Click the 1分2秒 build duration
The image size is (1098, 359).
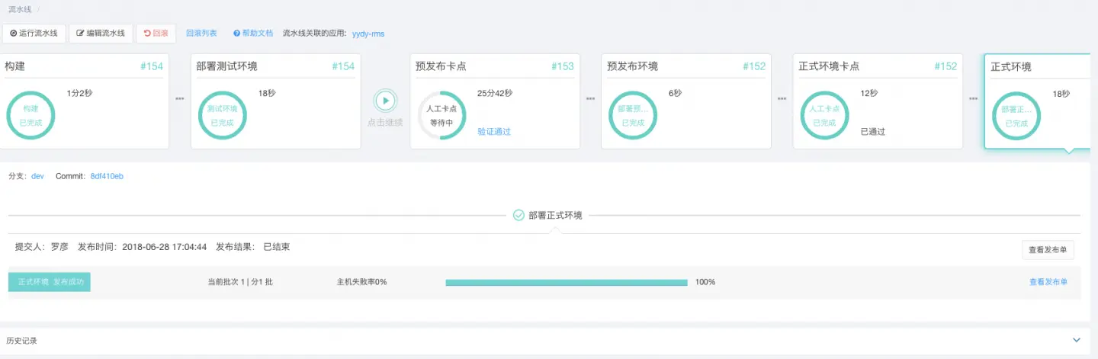[x=80, y=94]
